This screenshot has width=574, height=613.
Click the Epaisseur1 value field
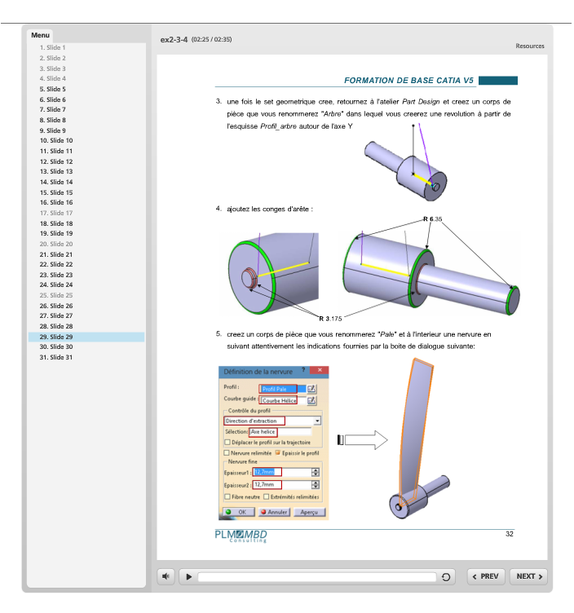pyautogui.click(x=281, y=472)
